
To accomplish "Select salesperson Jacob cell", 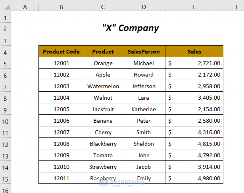I will [143, 167].
